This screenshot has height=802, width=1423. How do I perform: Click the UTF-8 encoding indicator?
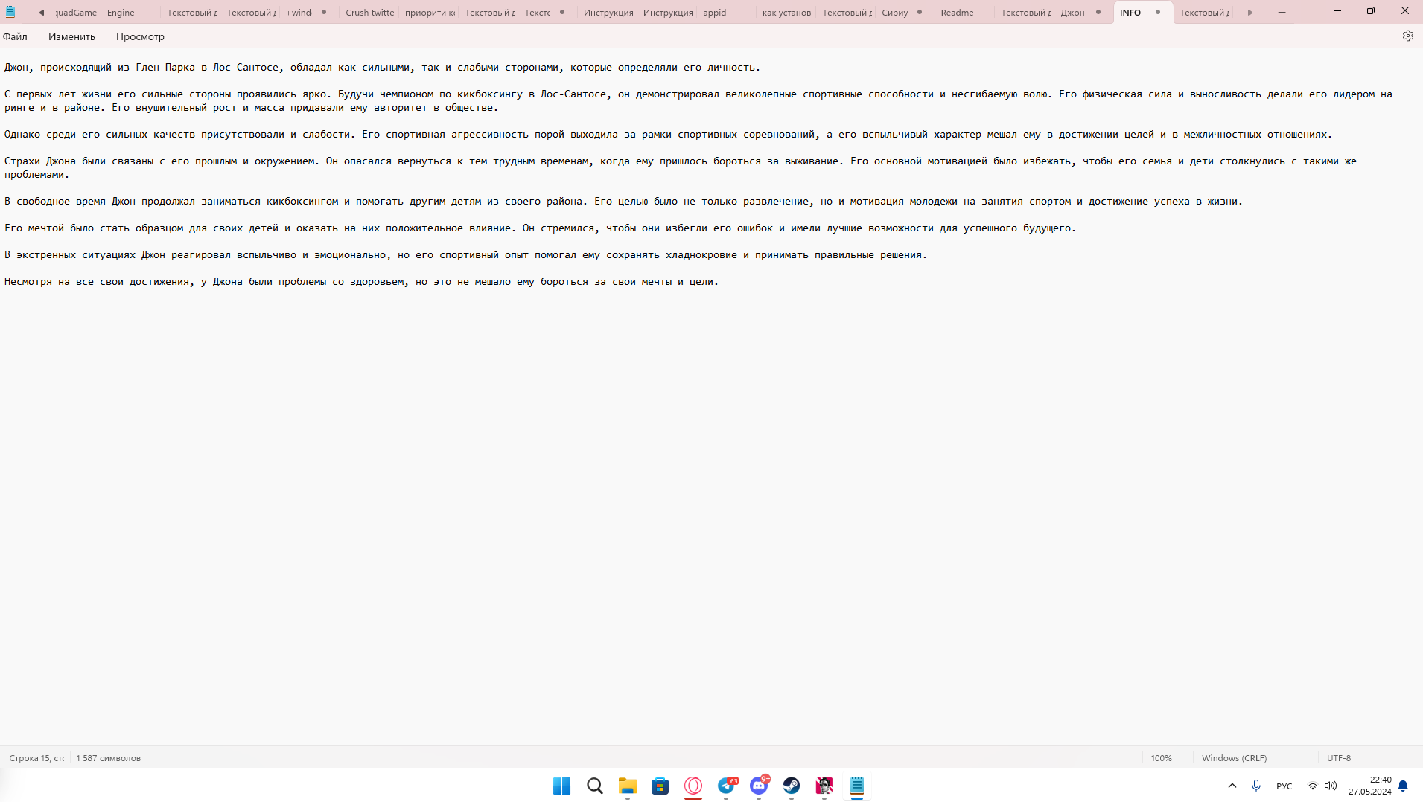pos(1338,758)
